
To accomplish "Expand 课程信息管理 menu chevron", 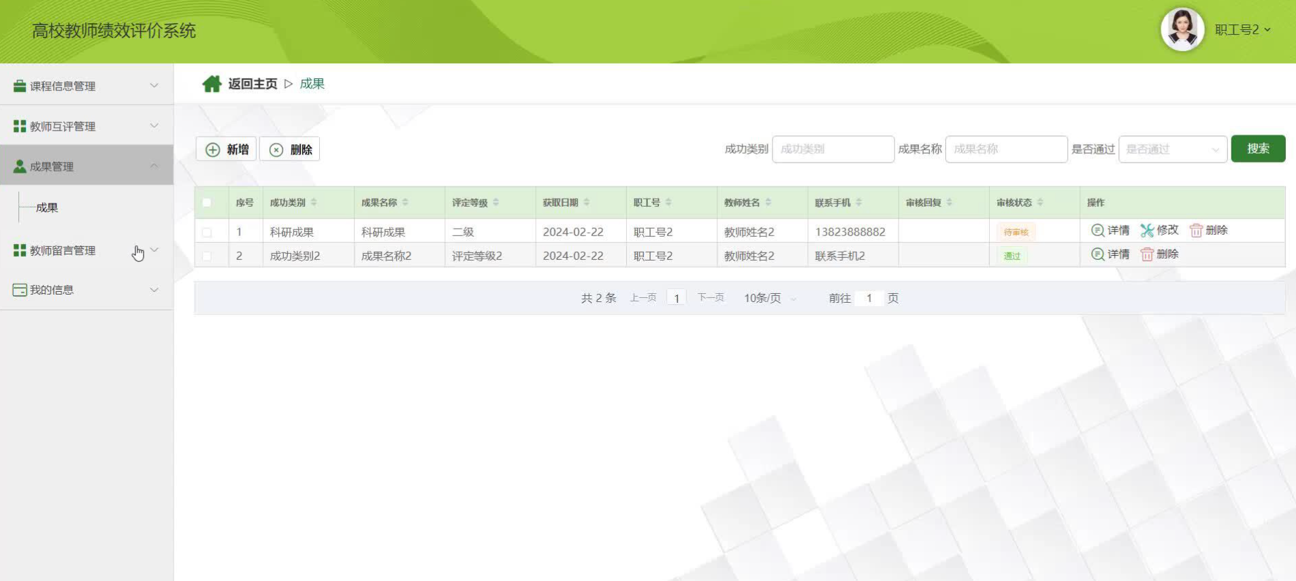I will tap(154, 86).
